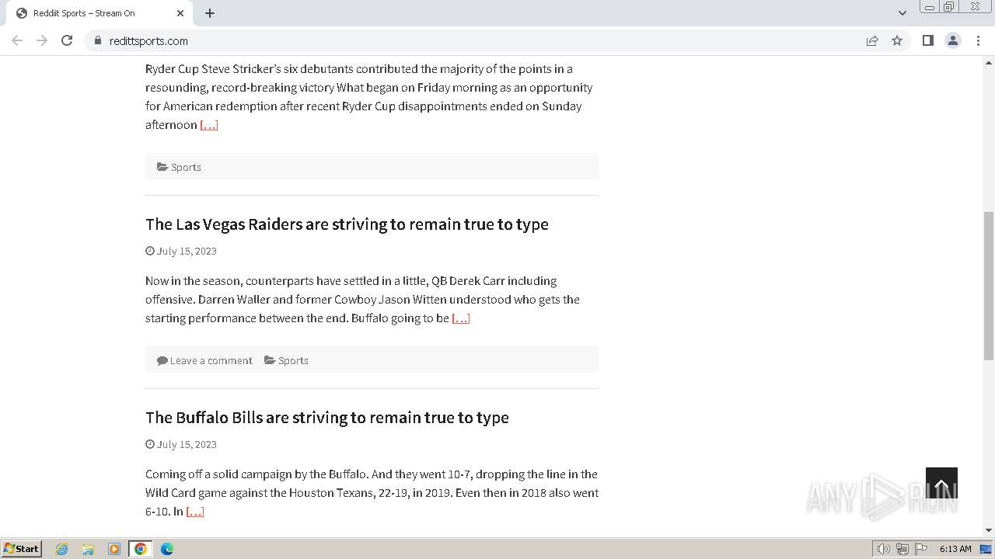
Task: Close the Reddiit Sports tab
Action: click(180, 13)
